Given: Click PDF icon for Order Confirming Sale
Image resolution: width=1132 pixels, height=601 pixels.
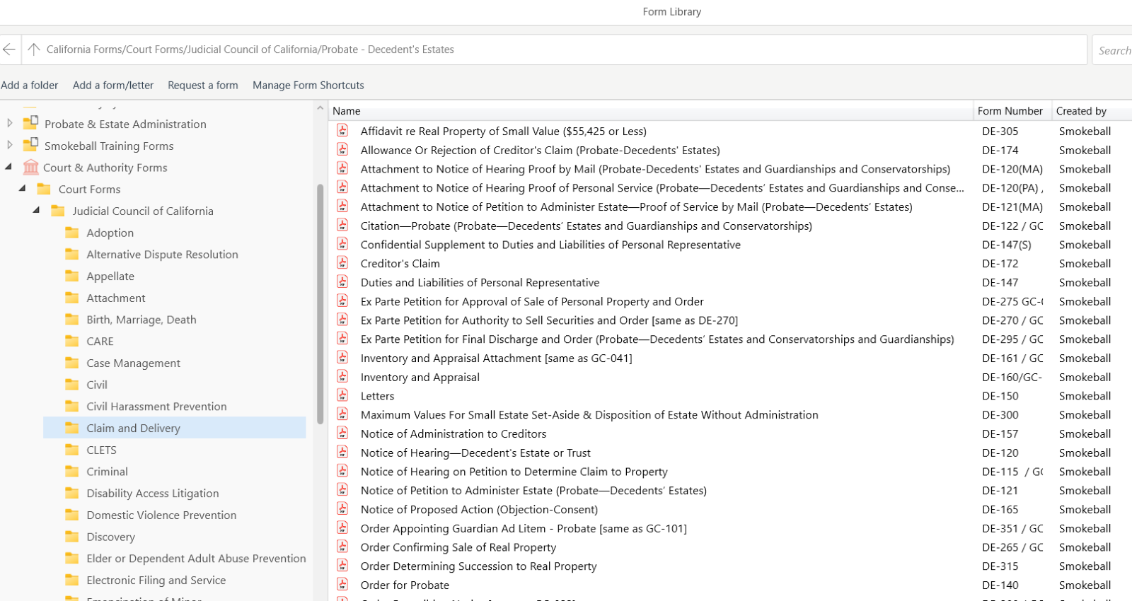Looking at the screenshot, I should click(x=342, y=547).
